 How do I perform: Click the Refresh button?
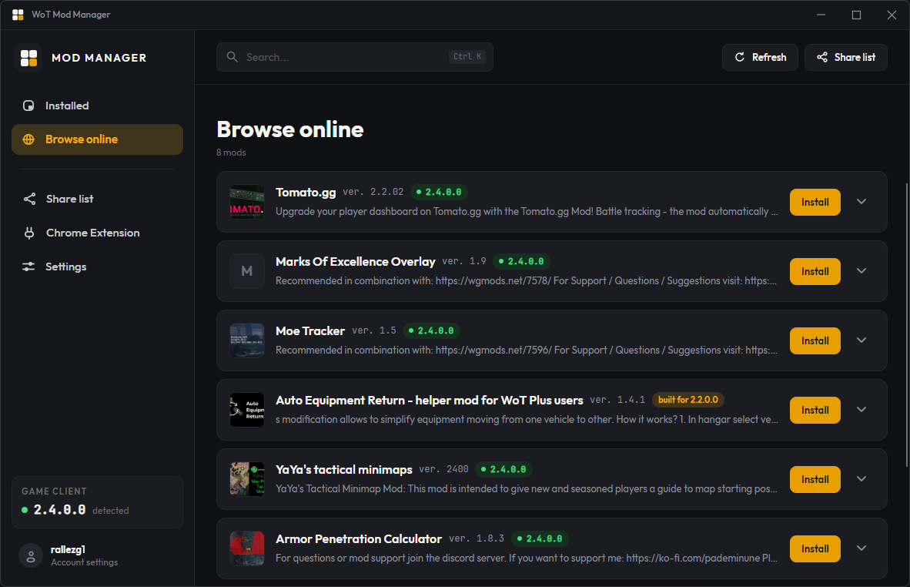pos(760,57)
